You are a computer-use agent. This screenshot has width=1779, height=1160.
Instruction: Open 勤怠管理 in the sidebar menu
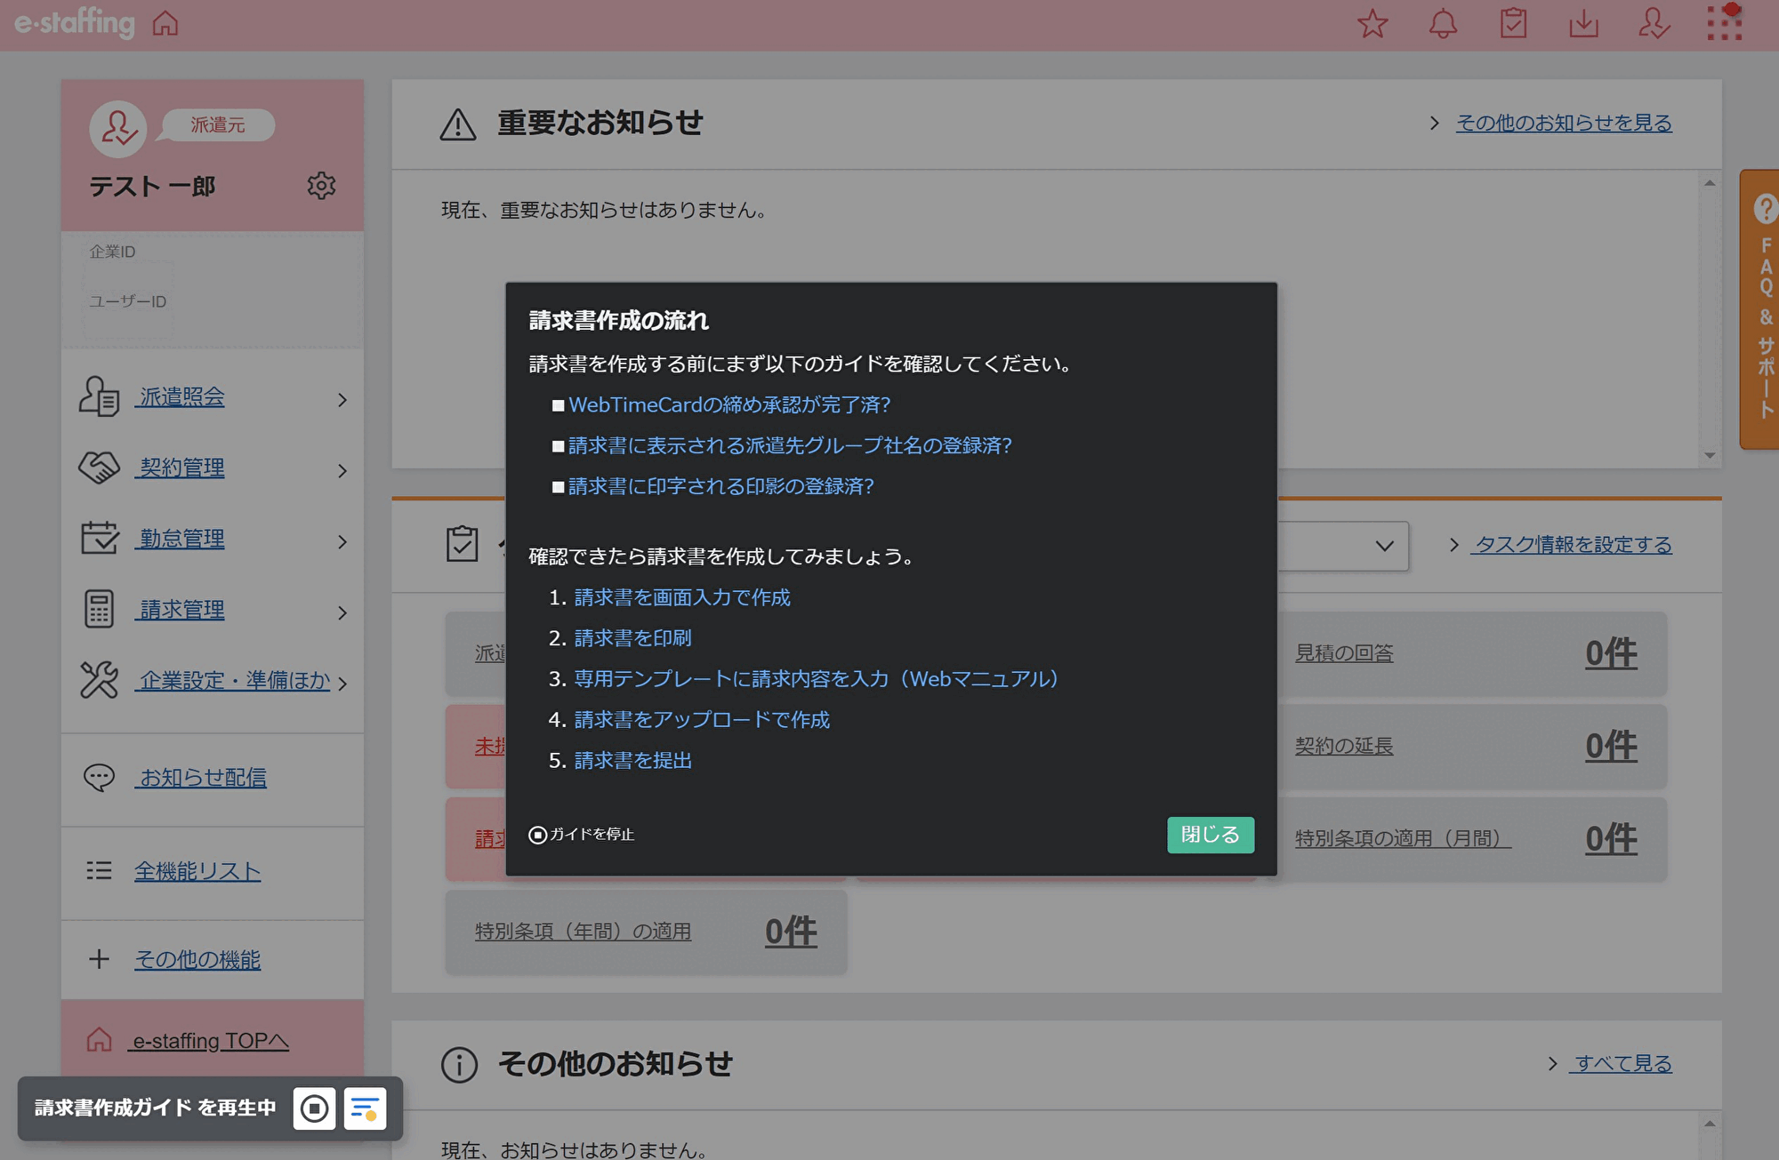pyautogui.click(x=181, y=539)
